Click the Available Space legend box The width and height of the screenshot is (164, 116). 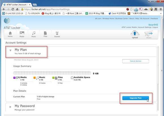point(72,78)
